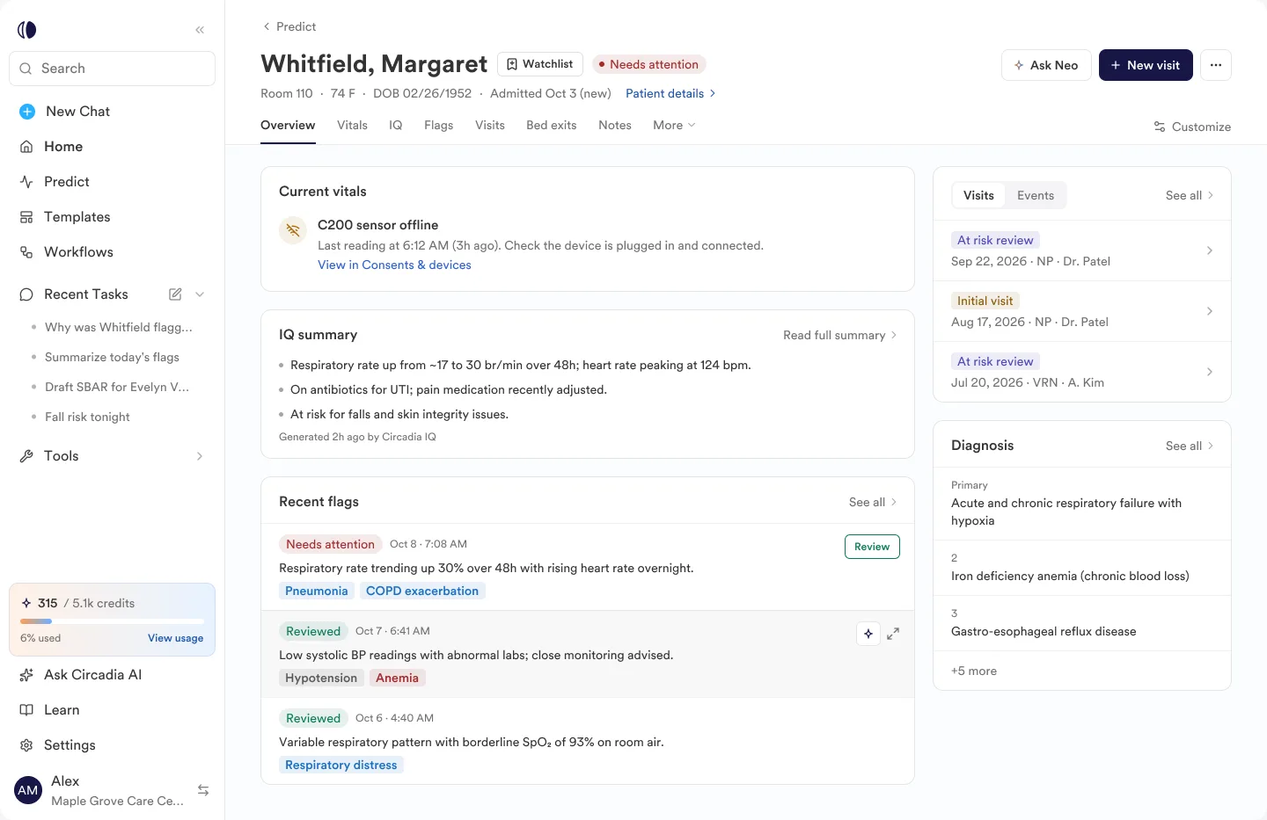This screenshot has height=820, width=1267.
Task: Select the Visits toggle in side panel
Action: coord(978,195)
